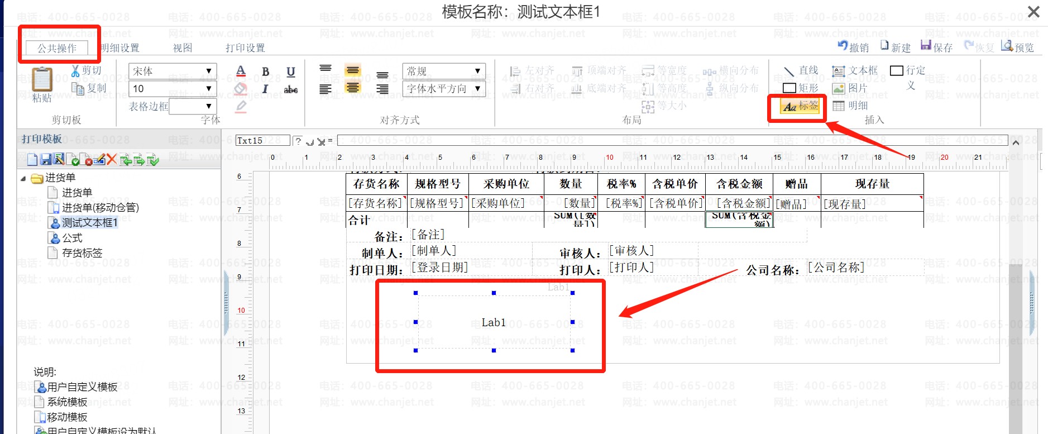Switch to the 打印设置 tab

[x=245, y=48]
